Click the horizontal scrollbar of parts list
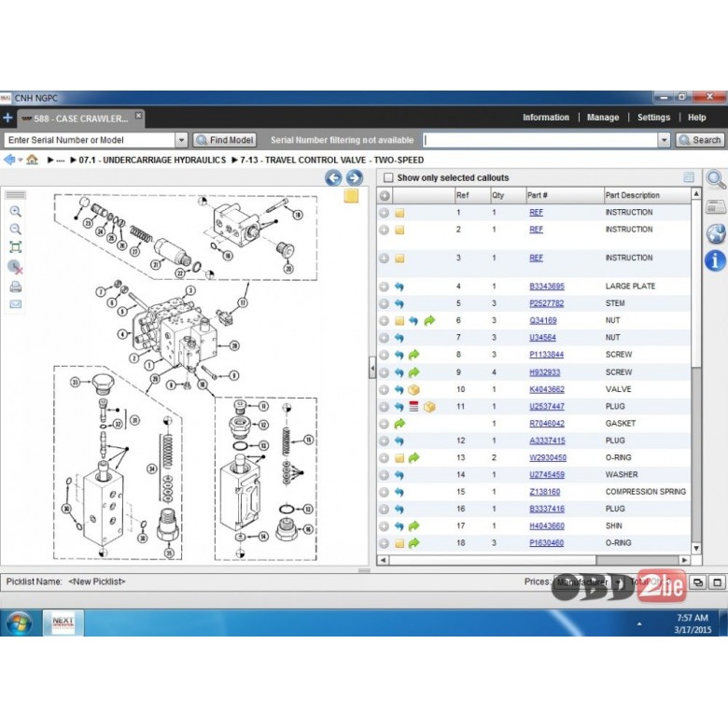Viewport: 728px width, 728px height. (x=492, y=560)
